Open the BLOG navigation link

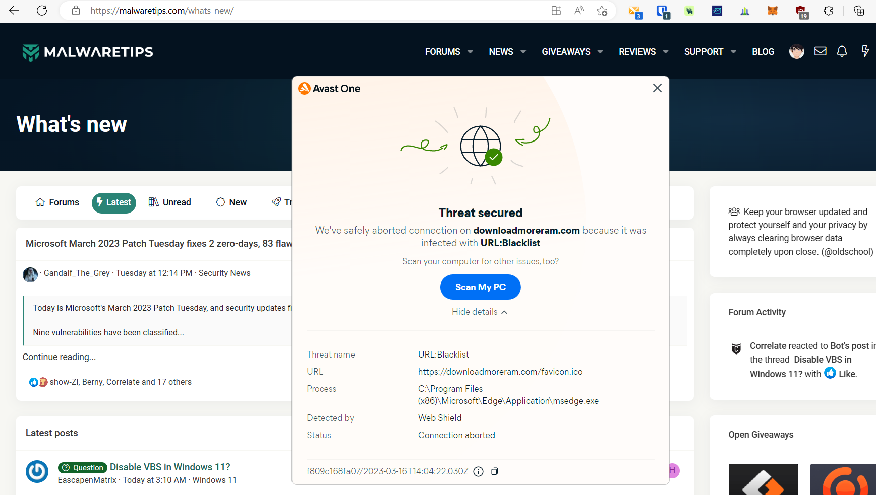point(763,52)
